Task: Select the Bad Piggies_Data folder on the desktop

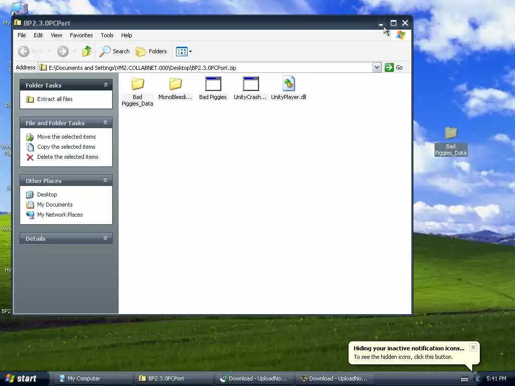Action: click(x=451, y=141)
